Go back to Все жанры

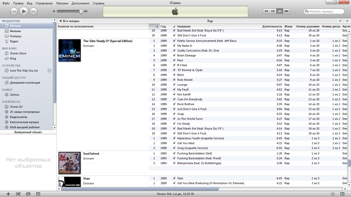point(69,21)
